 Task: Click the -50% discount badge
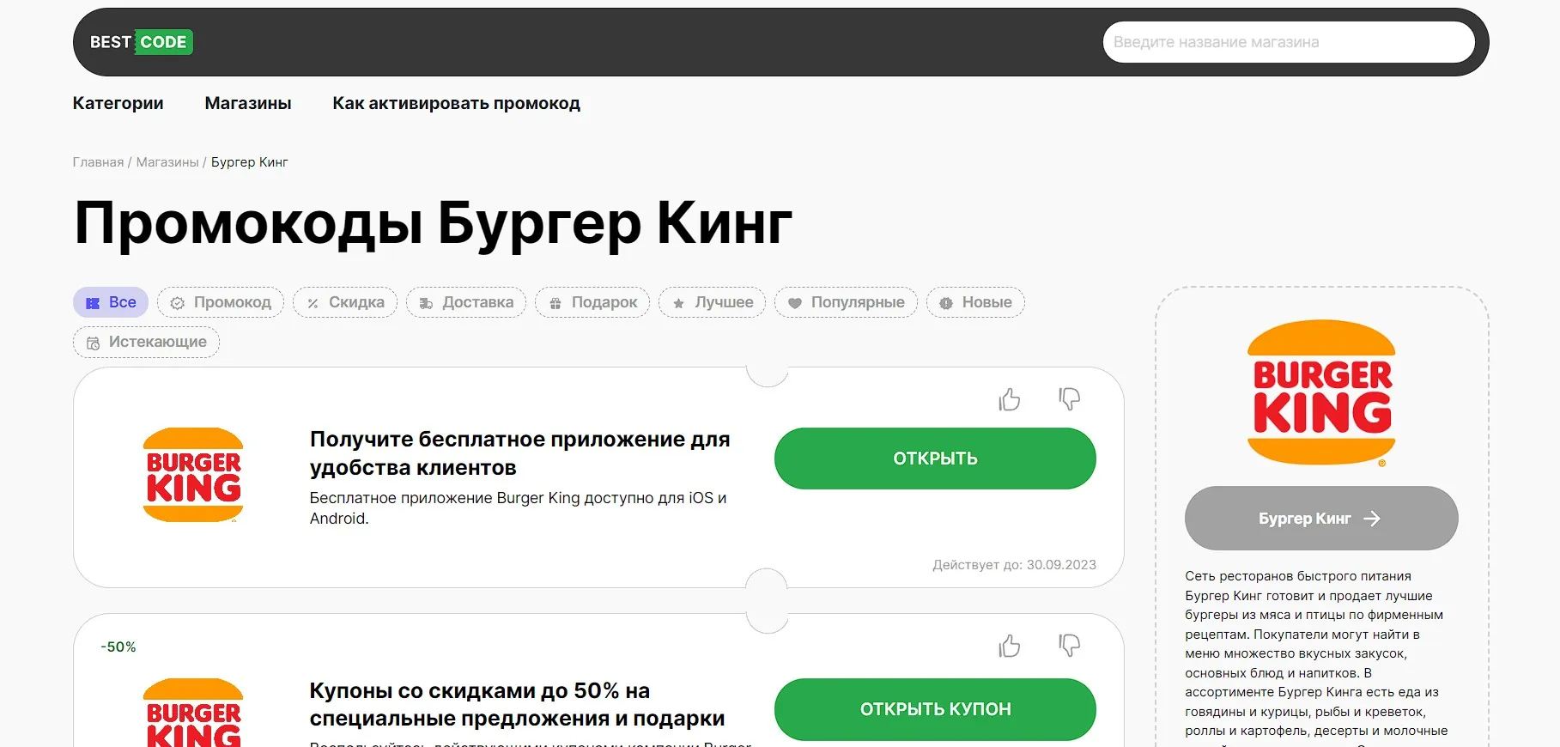[x=118, y=647]
